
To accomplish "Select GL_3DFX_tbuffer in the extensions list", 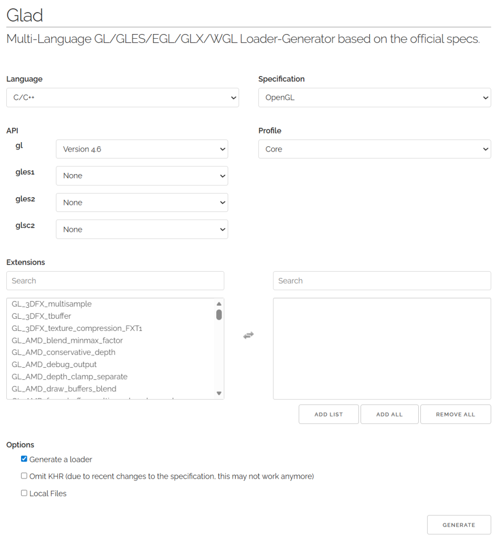I will [41, 316].
